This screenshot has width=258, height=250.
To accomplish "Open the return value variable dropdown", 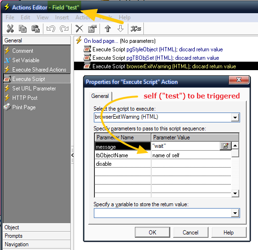I will pos(235,213).
